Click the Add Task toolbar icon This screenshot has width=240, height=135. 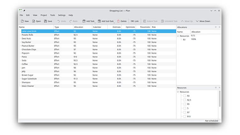pos(84,21)
